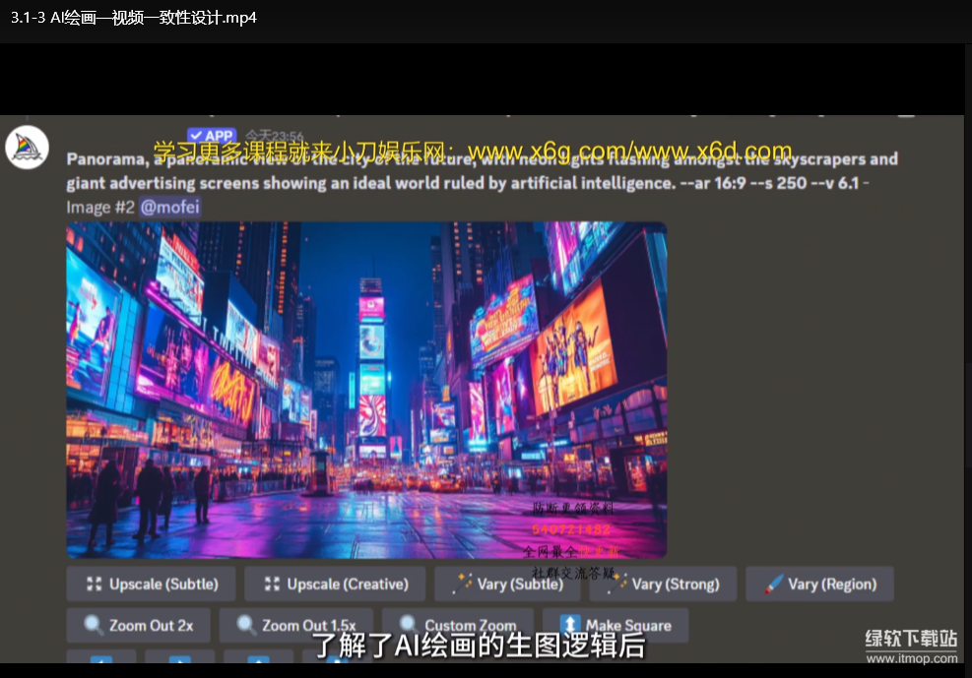Choose Zoom Out 2x
Viewport: 972px width, 678px height.
[138, 626]
